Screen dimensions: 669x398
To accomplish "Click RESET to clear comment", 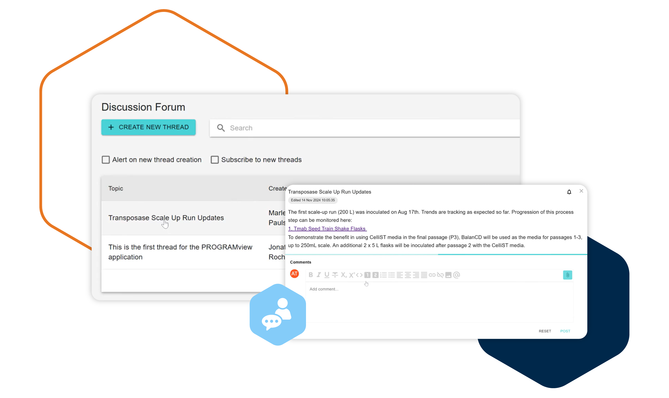I will pos(544,331).
